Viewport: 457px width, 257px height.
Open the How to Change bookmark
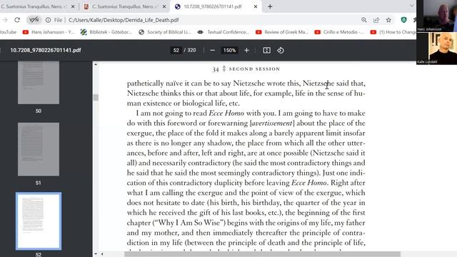(x=393, y=32)
